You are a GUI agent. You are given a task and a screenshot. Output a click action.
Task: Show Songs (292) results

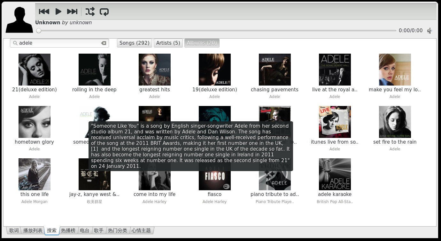[x=135, y=43]
